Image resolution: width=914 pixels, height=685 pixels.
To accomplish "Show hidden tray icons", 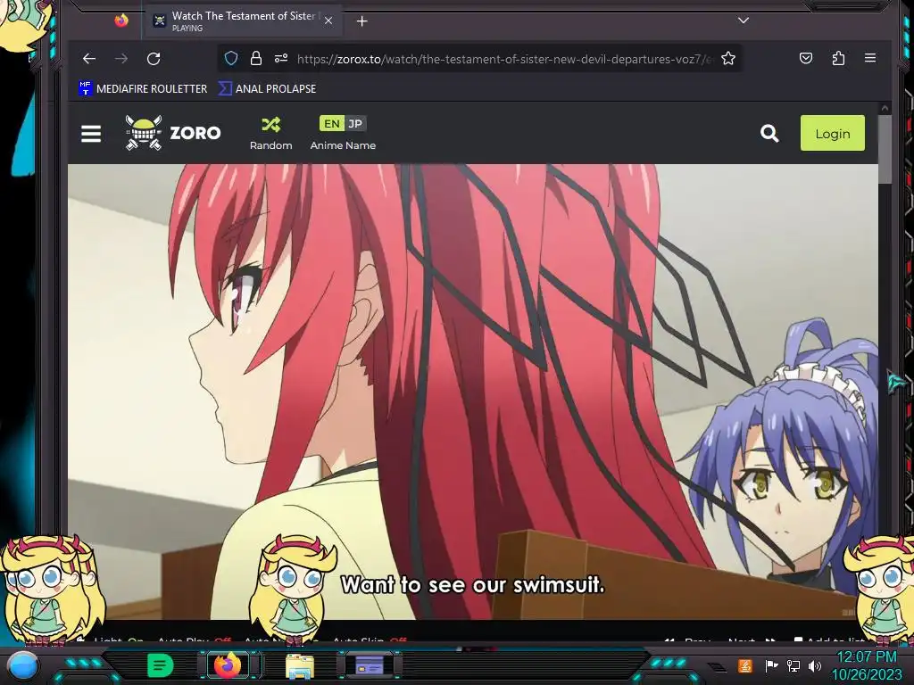I will tap(717, 666).
